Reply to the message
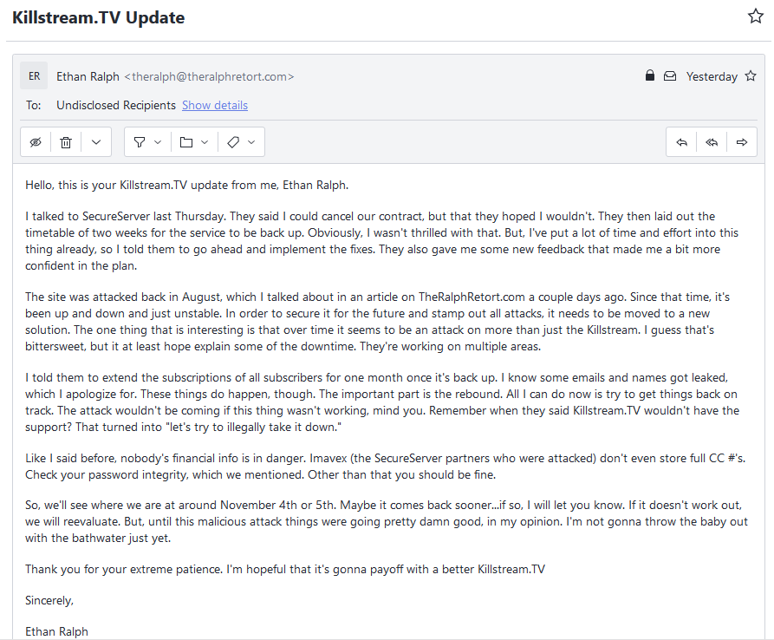Image resolution: width=774 pixels, height=640 pixels. [682, 142]
